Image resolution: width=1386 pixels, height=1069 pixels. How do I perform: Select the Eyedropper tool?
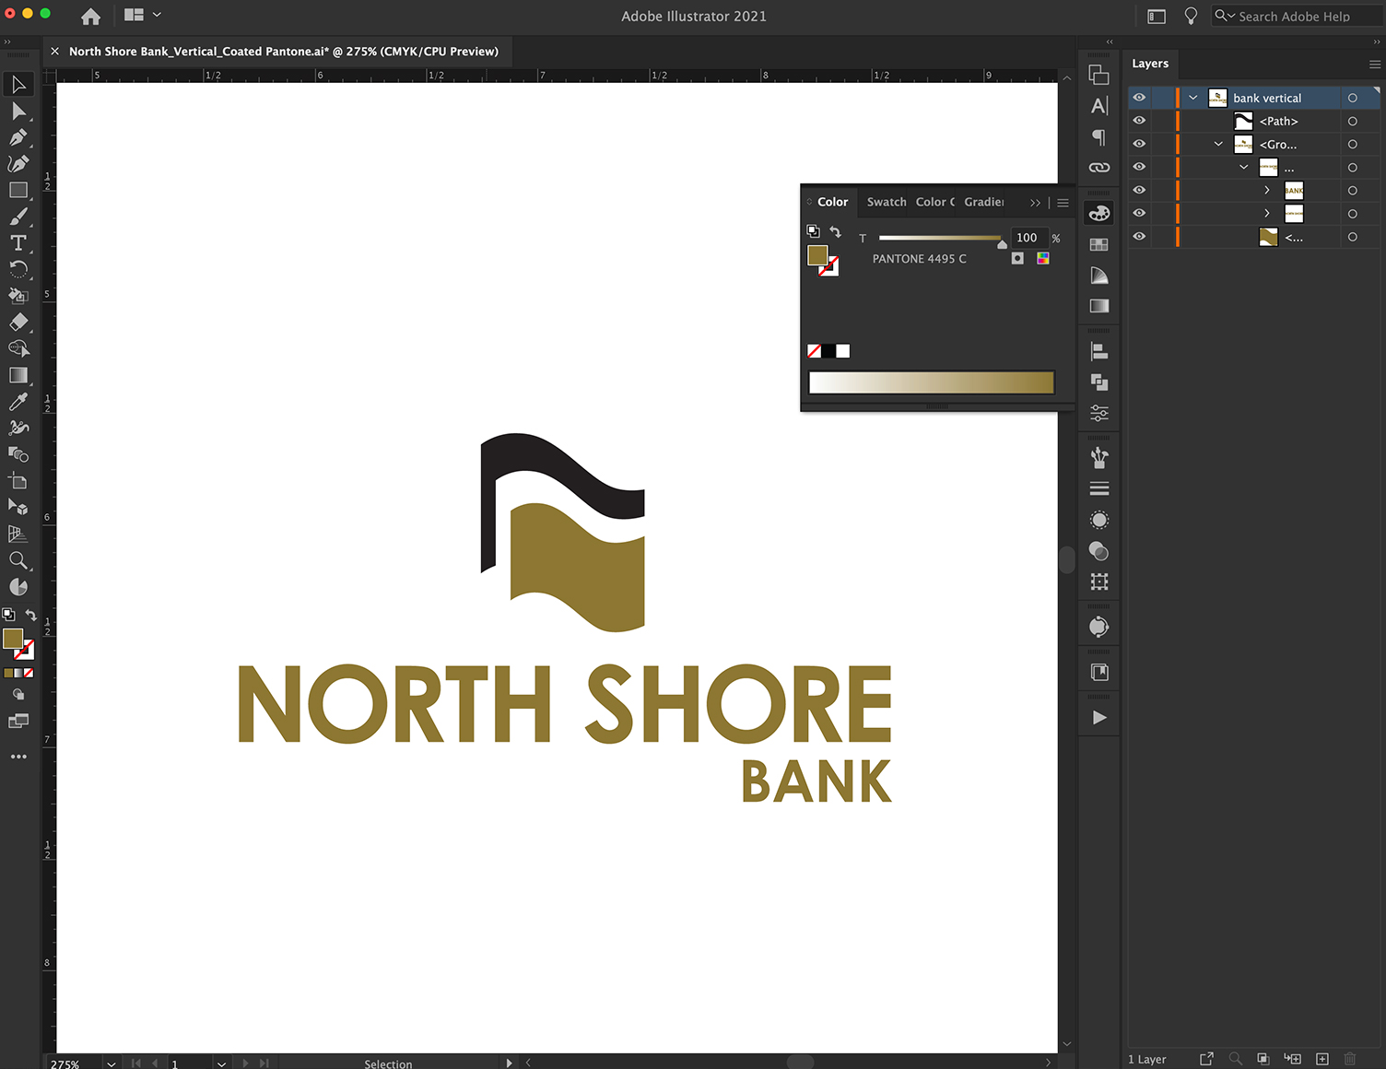coord(18,402)
